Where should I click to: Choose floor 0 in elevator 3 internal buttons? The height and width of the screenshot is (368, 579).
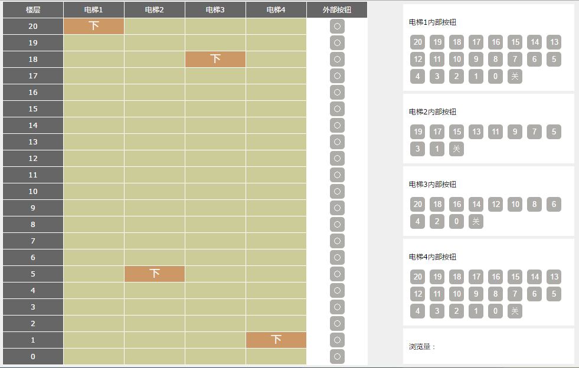(456, 222)
